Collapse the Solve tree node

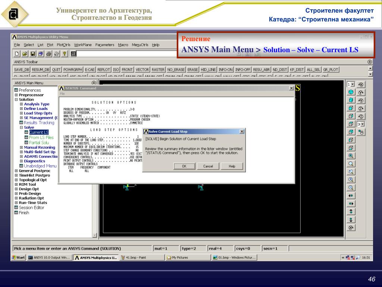tap(21, 127)
